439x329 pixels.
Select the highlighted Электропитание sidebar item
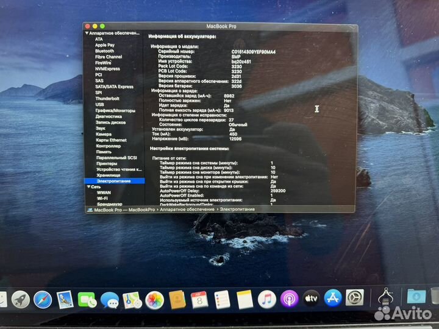click(115, 181)
